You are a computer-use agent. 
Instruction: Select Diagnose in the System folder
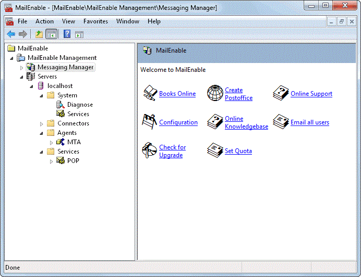click(80, 105)
